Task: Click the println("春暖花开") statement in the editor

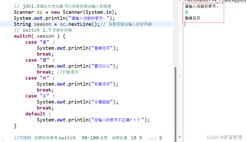Action: coord(77,48)
